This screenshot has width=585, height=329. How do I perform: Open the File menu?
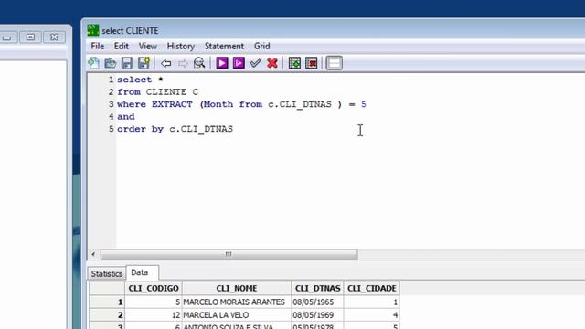[x=98, y=46]
